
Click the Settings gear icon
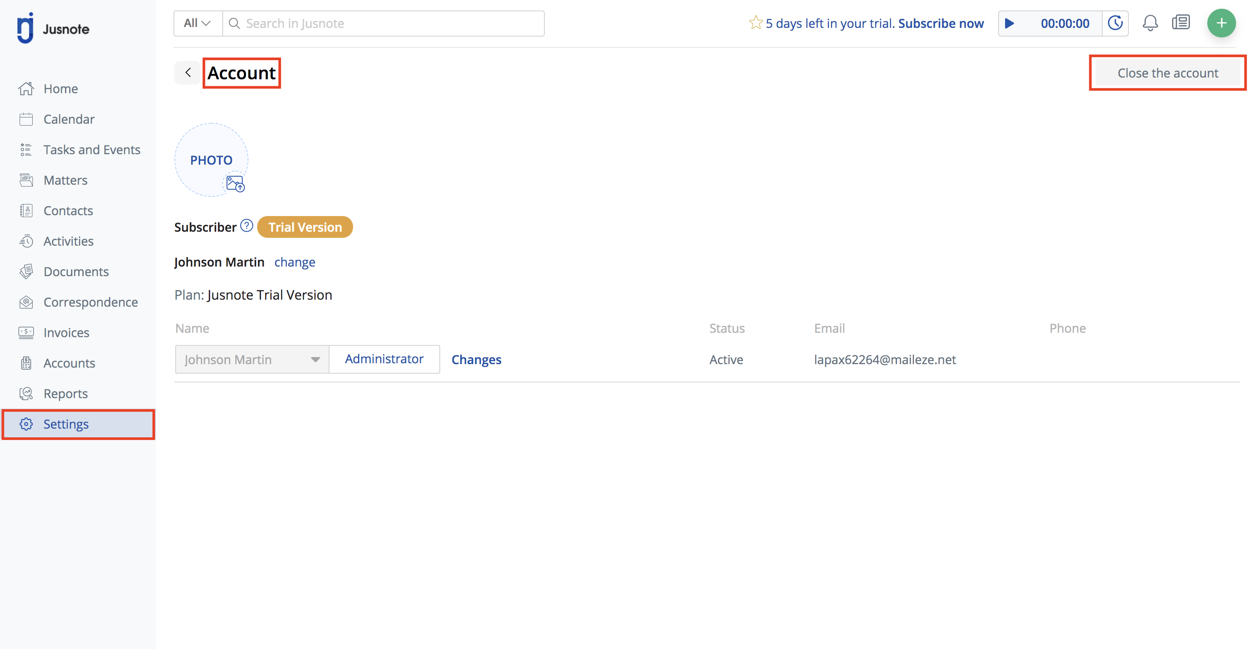pyautogui.click(x=26, y=424)
